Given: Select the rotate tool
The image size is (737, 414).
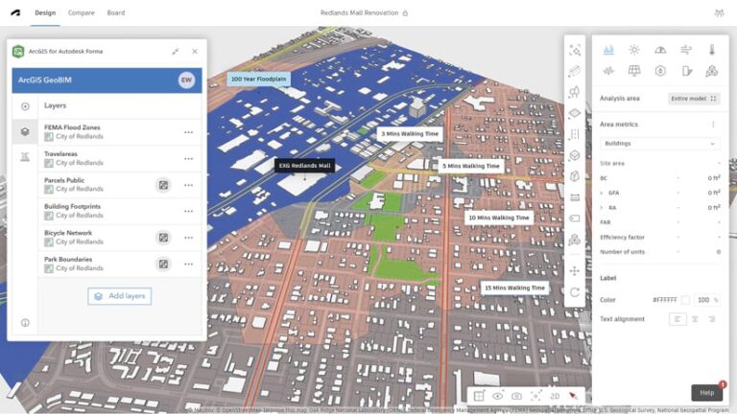Looking at the screenshot, I should [575, 292].
